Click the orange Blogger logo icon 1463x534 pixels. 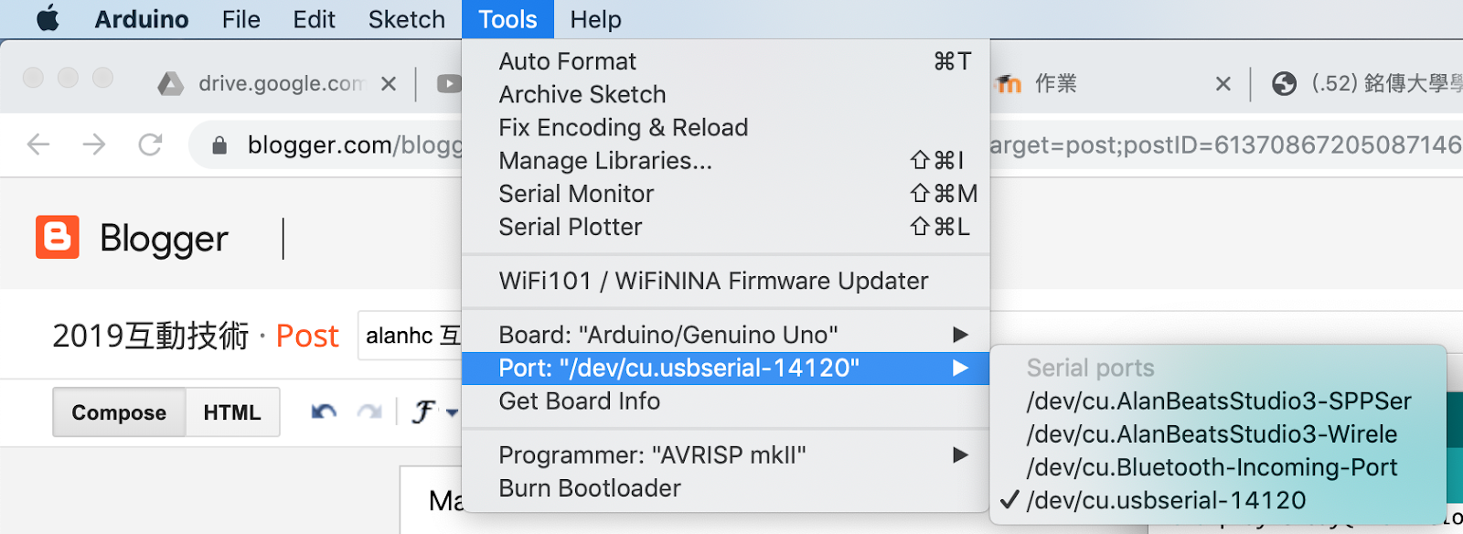pos(58,238)
